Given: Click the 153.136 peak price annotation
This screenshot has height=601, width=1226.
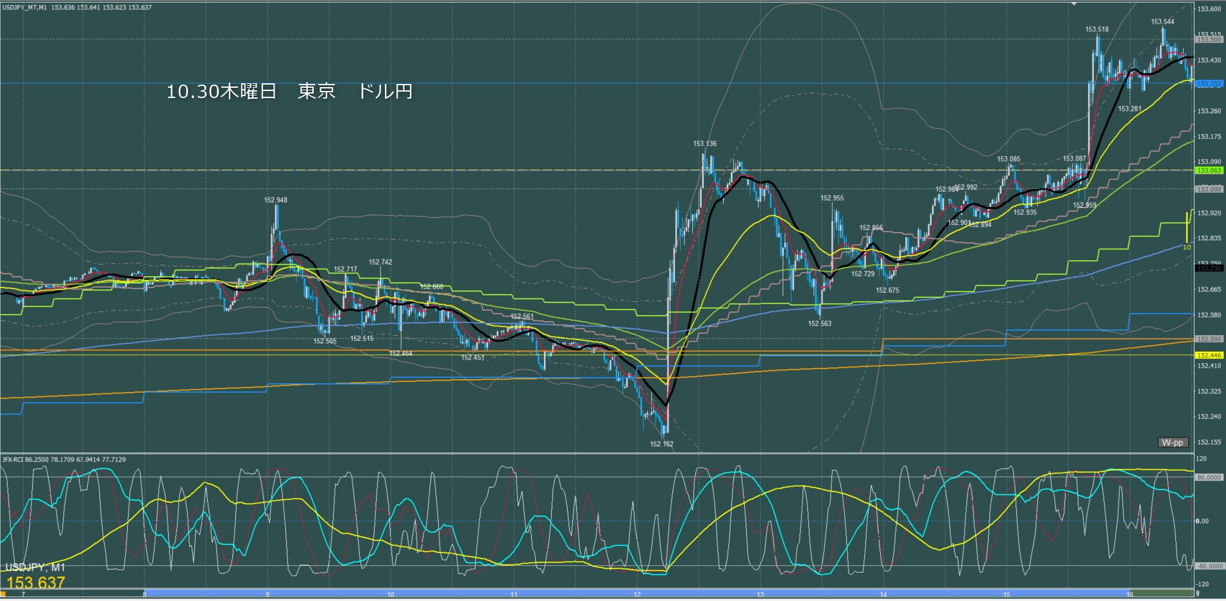Looking at the screenshot, I should pos(704,144).
